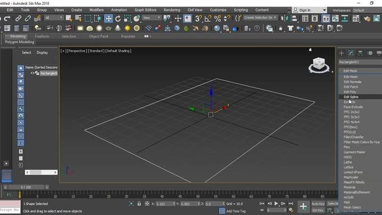382x215 pixels.
Task: Toggle the Spinner Snap button
Action: (x=227, y=19)
